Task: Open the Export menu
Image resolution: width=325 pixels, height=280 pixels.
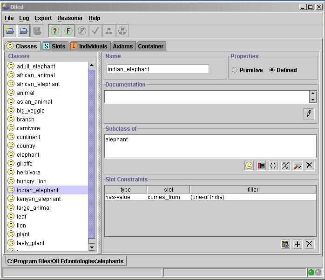Action: [43, 18]
